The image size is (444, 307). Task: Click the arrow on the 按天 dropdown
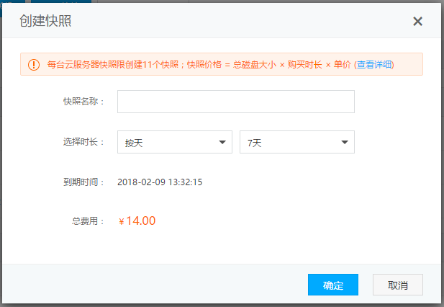[222, 142]
